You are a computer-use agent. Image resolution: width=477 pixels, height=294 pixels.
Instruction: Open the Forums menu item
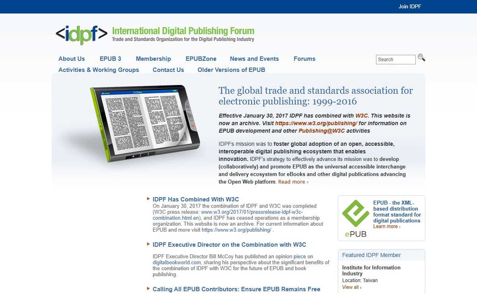coord(304,59)
